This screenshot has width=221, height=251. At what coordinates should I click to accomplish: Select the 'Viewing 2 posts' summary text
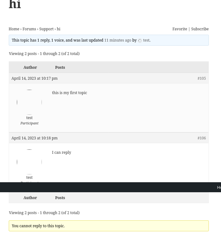click(44, 53)
